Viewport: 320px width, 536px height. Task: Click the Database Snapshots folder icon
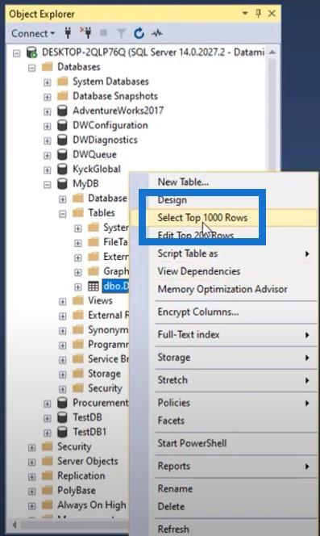63,96
